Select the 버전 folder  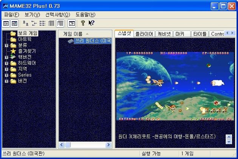tap(22, 81)
